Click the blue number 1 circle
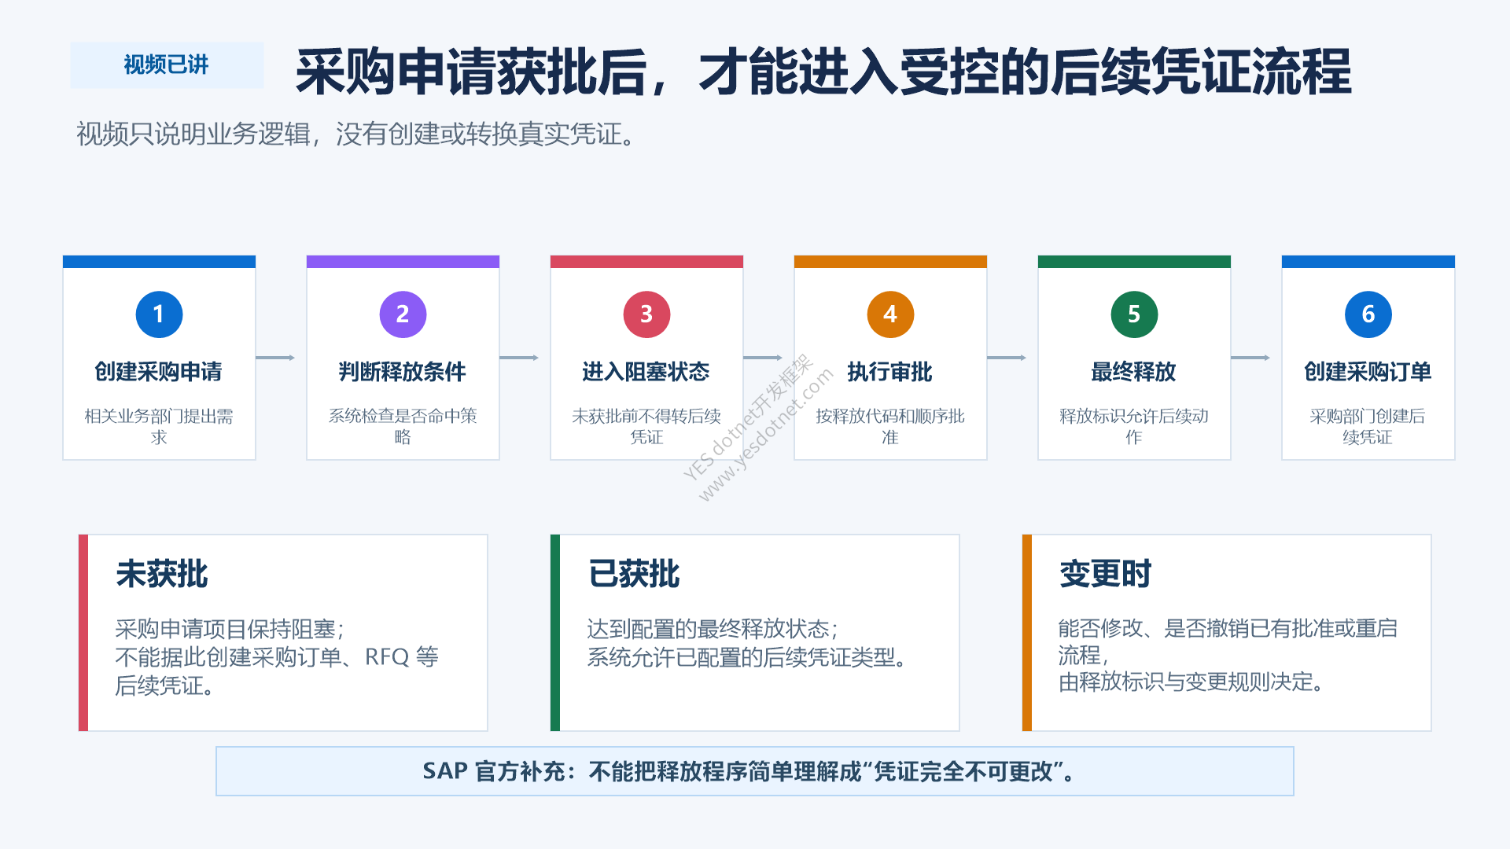Image resolution: width=1510 pixels, height=849 pixels. coord(159,314)
